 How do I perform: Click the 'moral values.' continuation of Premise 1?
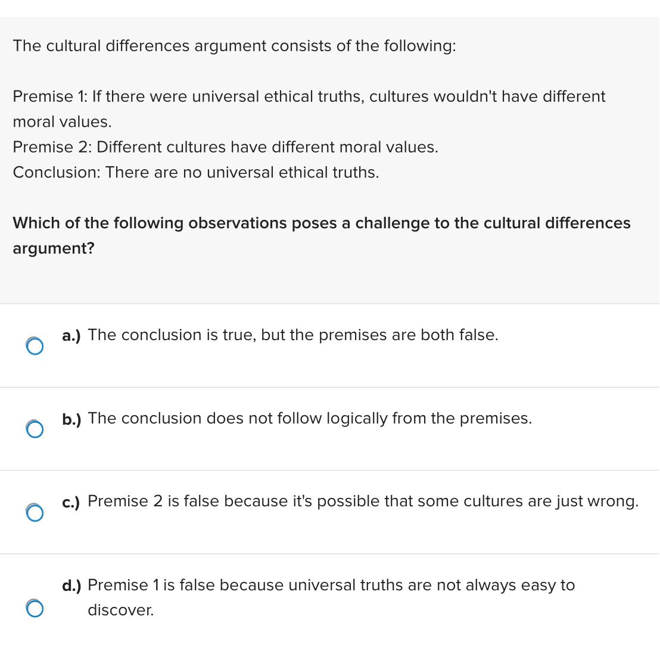point(63,122)
